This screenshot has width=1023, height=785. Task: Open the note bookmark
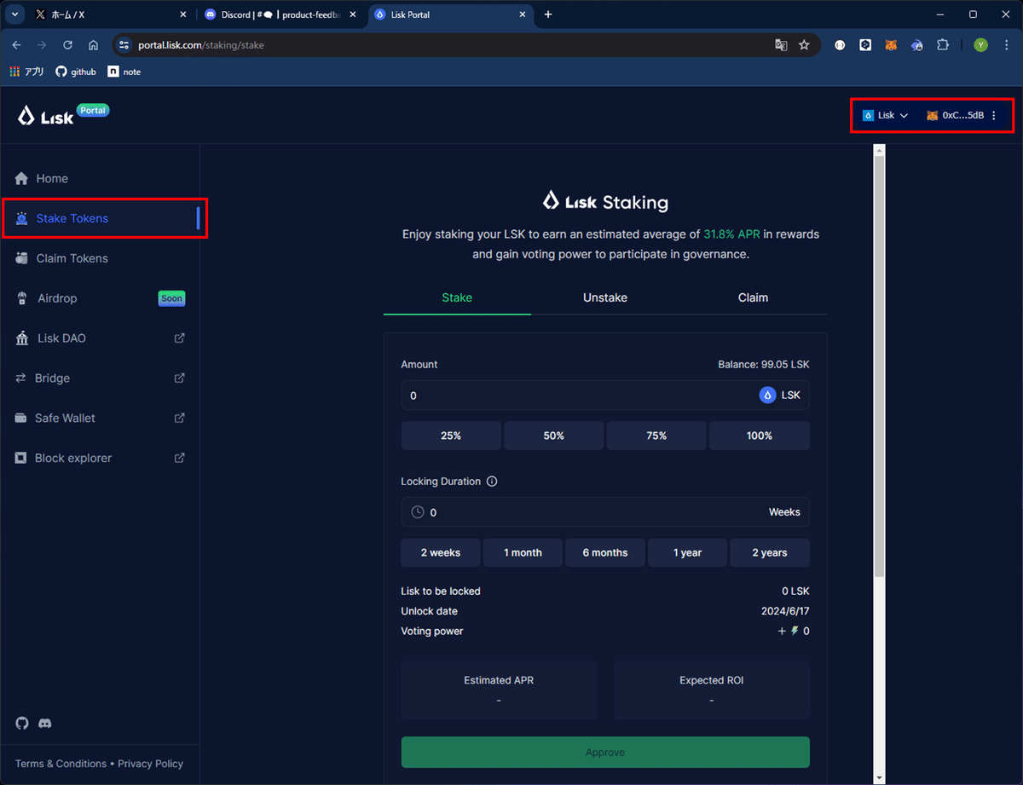pyautogui.click(x=124, y=72)
